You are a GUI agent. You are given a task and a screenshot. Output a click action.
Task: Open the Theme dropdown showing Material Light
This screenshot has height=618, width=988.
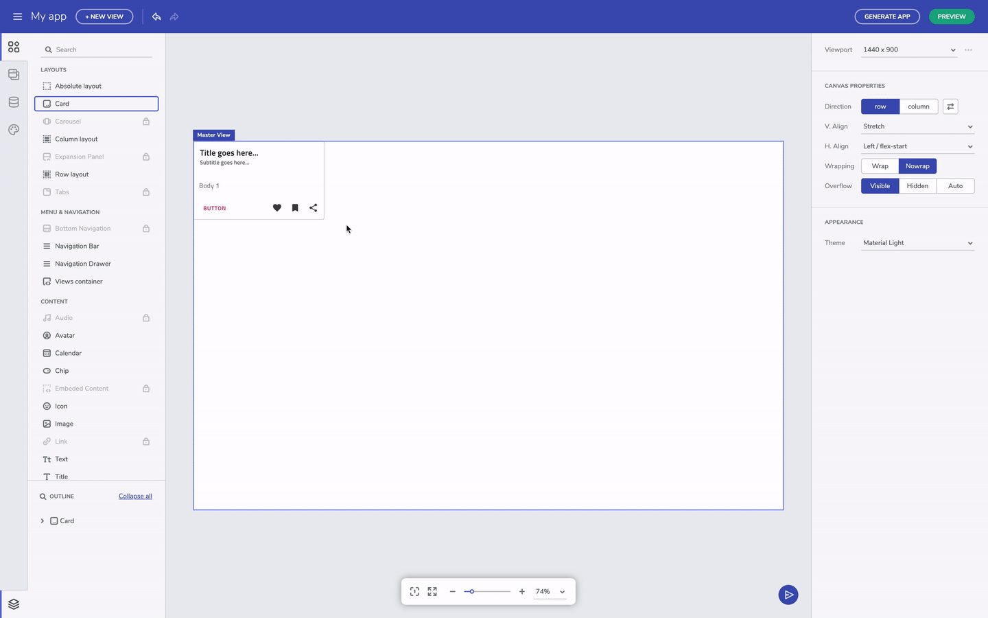click(x=917, y=242)
